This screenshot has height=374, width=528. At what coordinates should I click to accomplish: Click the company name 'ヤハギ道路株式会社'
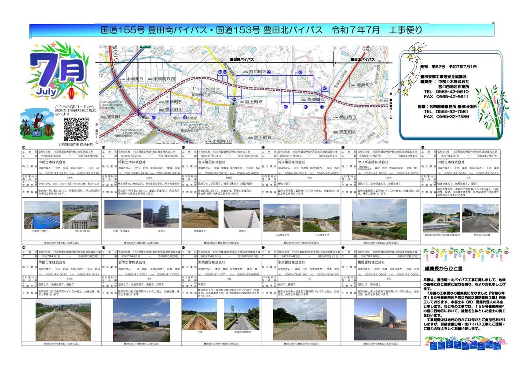coord(373,162)
